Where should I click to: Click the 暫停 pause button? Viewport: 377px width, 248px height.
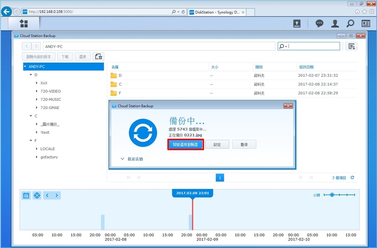click(x=244, y=144)
